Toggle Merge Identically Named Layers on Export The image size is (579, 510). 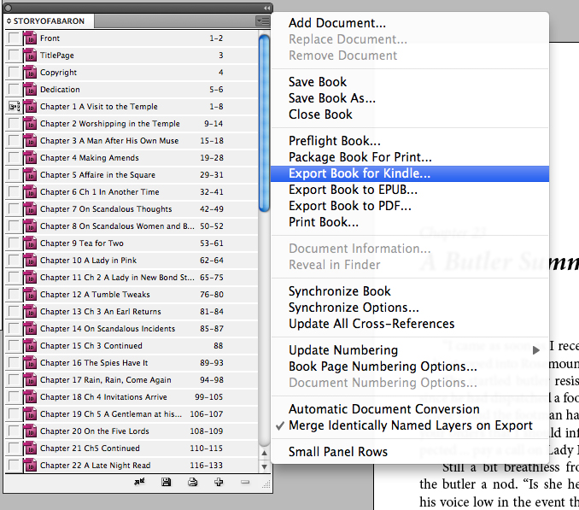[410, 425]
